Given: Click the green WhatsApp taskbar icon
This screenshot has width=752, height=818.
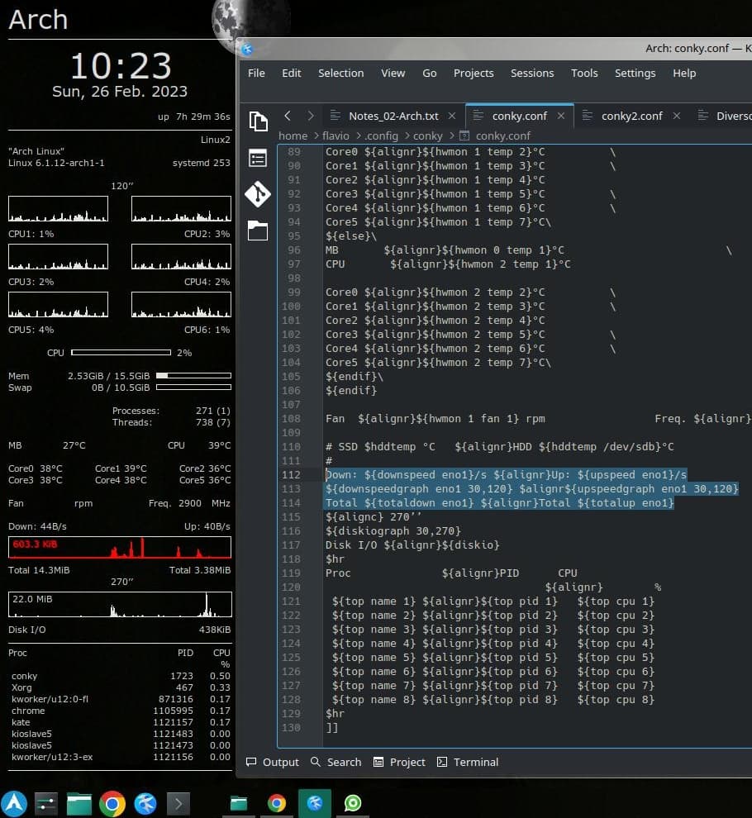Looking at the screenshot, I should click(x=353, y=802).
